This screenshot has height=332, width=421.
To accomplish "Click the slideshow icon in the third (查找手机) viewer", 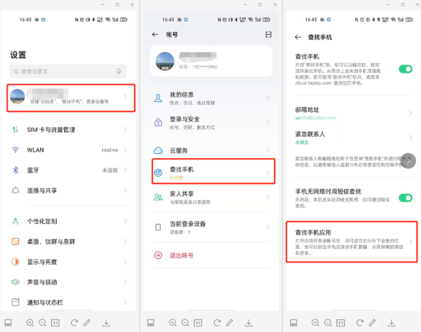I will [x=294, y=323].
